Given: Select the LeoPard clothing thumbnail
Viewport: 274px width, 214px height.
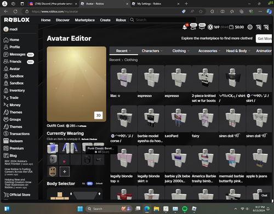Looking at the screenshot, I should (178, 119).
